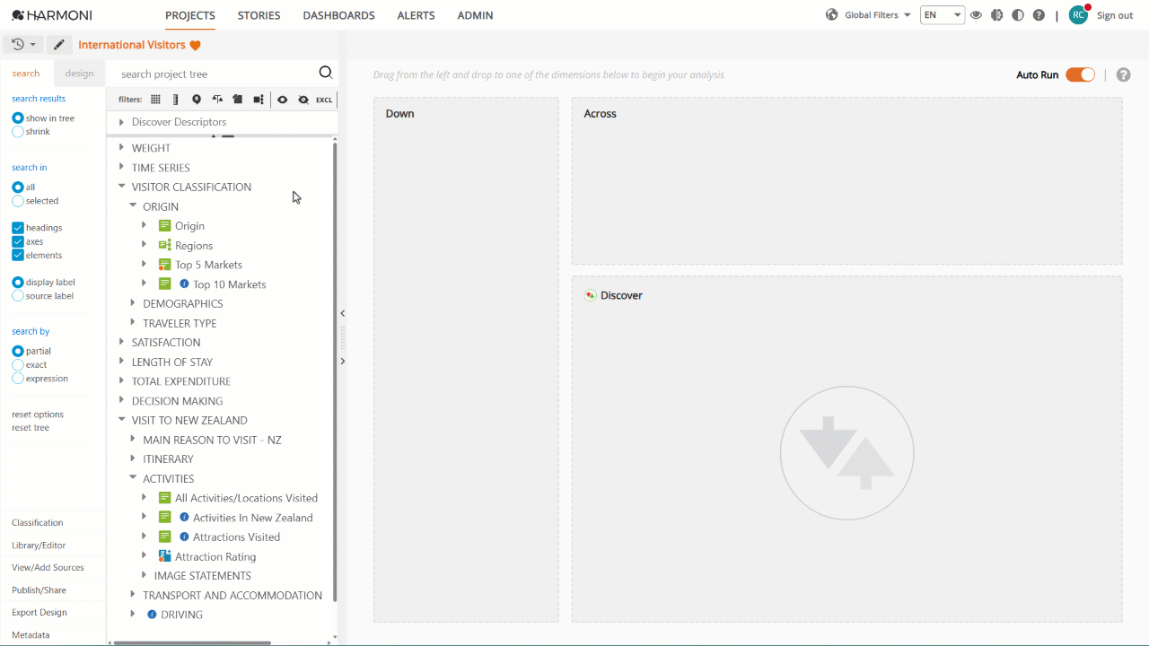Select the stacked cards filter icon

pyautogui.click(x=237, y=100)
